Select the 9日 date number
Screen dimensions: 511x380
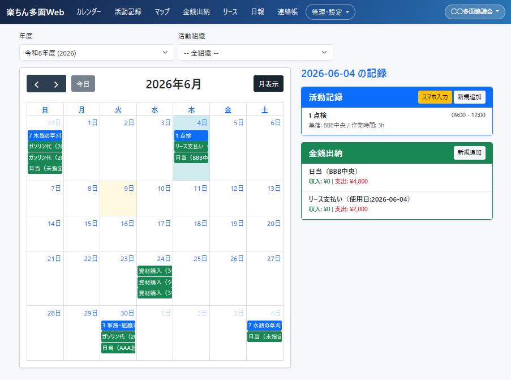click(x=129, y=188)
